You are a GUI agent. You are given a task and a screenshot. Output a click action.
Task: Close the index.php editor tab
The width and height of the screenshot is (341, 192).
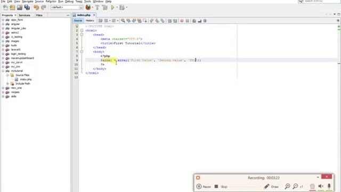click(94, 15)
